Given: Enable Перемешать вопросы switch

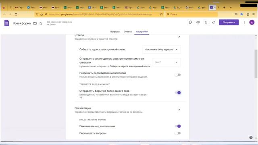Looking at the screenshot, I should (x=178, y=133).
